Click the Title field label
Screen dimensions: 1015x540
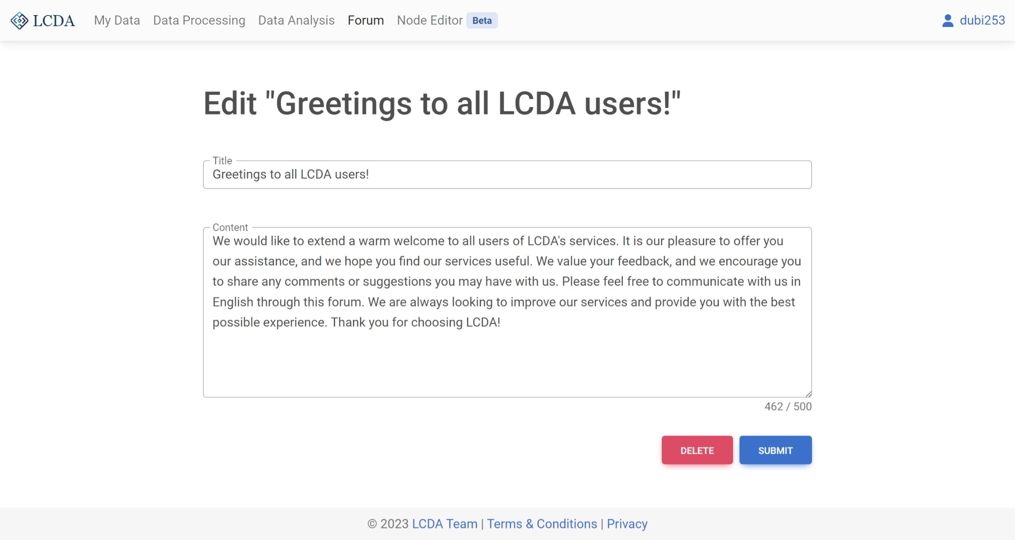(x=221, y=161)
